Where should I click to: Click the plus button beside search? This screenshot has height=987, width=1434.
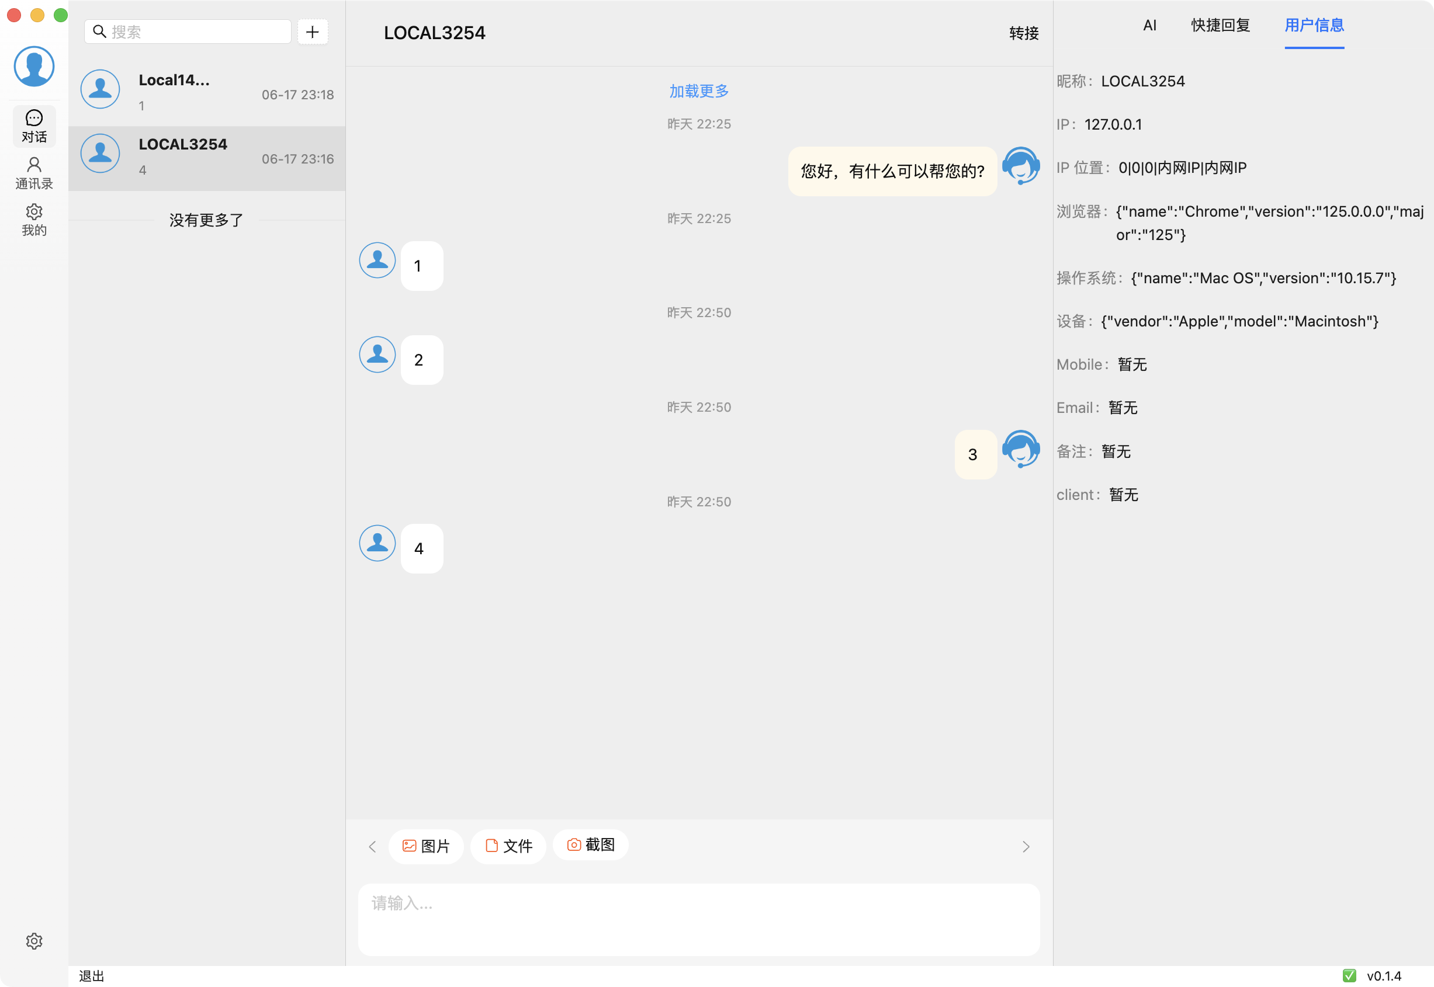pos(313,32)
